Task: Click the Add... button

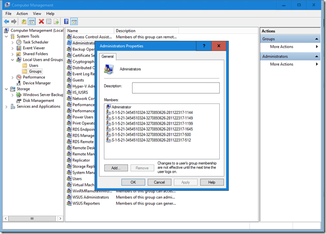Action: (116, 168)
